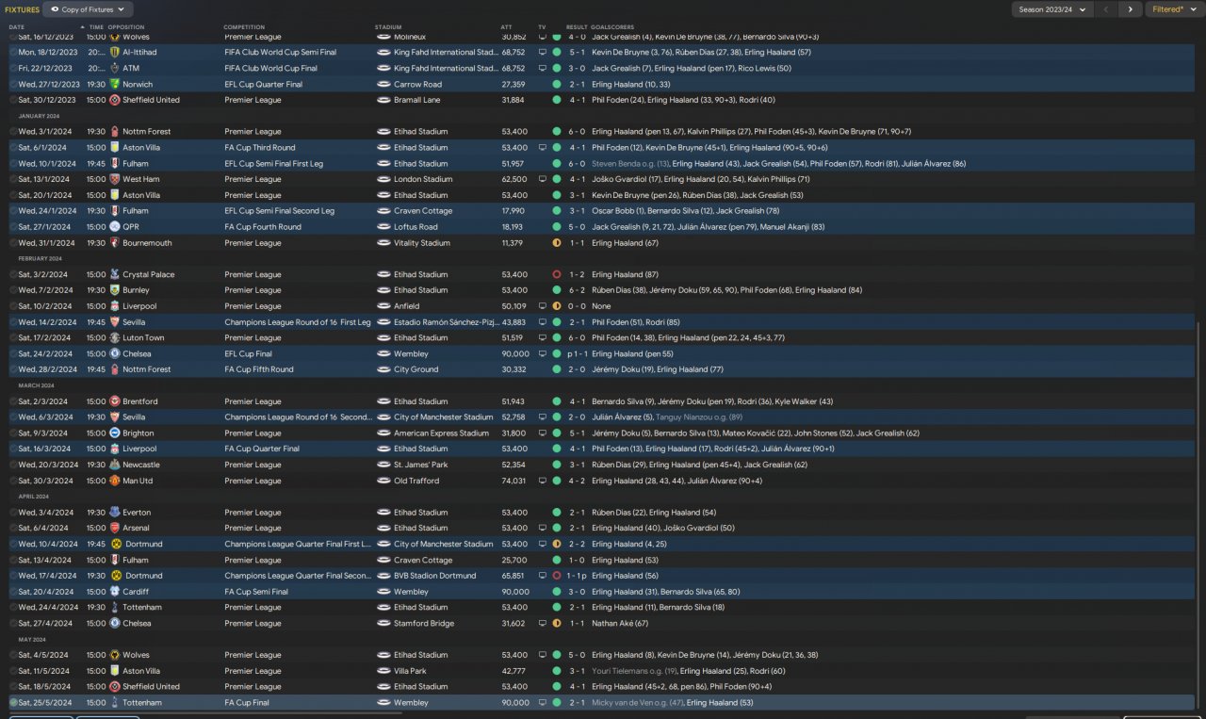Sort by the RESULT column header
This screenshot has height=719, width=1206.
[577, 27]
